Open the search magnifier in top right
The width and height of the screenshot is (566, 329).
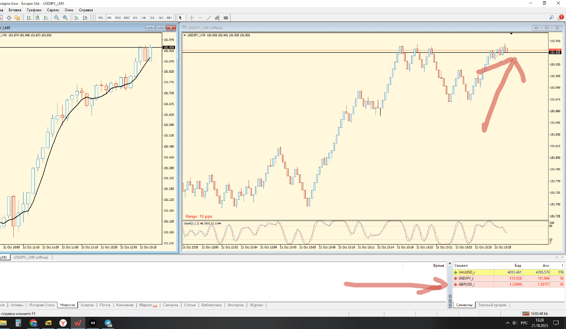coord(551,17)
